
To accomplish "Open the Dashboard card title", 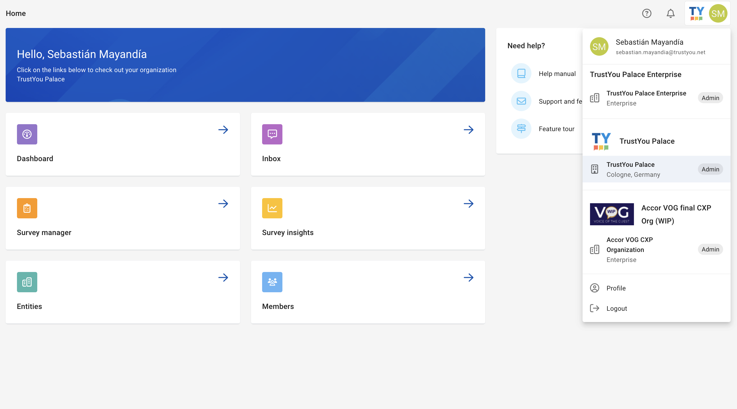I will tap(35, 159).
